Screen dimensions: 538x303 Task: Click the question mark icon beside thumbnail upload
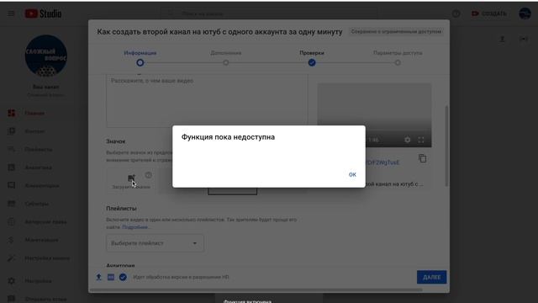pyautogui.click(x=148, y=175)
